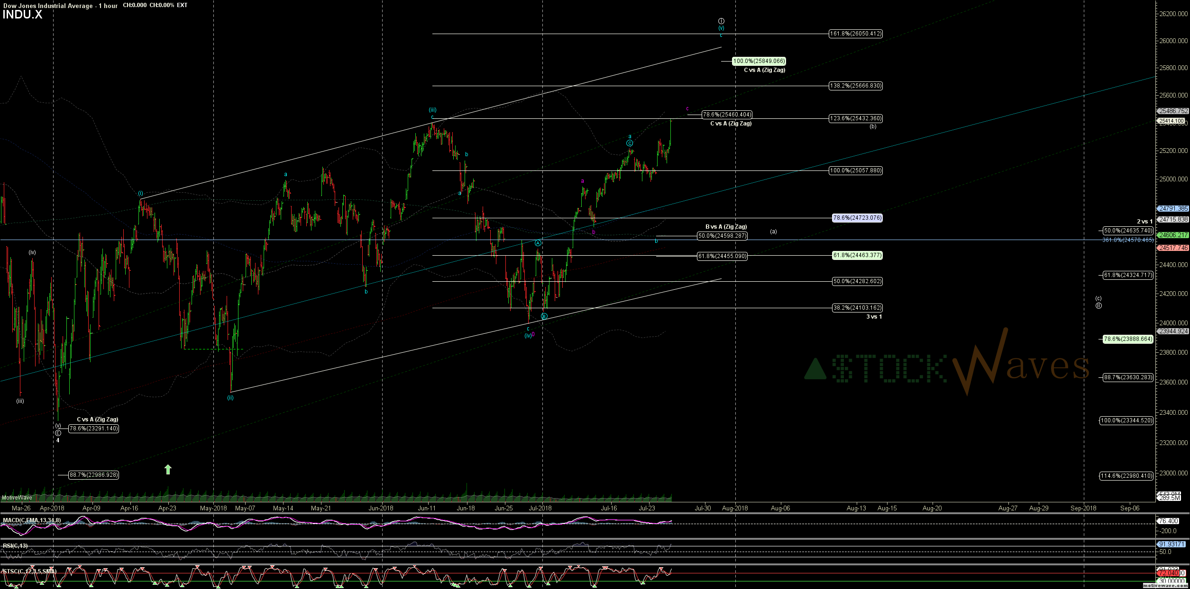Select the 38.2%(24103.162) Fibonacci label
The image size is (1190, 589).
point(858,308)
